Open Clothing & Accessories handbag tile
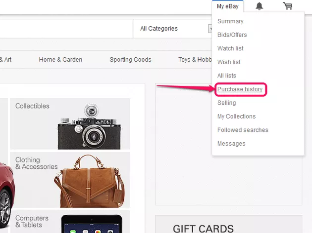The width and height of the screenshot is (312, 233). [70, 180]
